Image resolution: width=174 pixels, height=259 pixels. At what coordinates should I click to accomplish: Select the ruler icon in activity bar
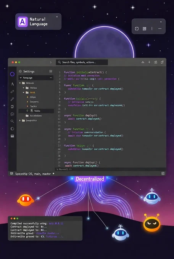tap(12, 91)
